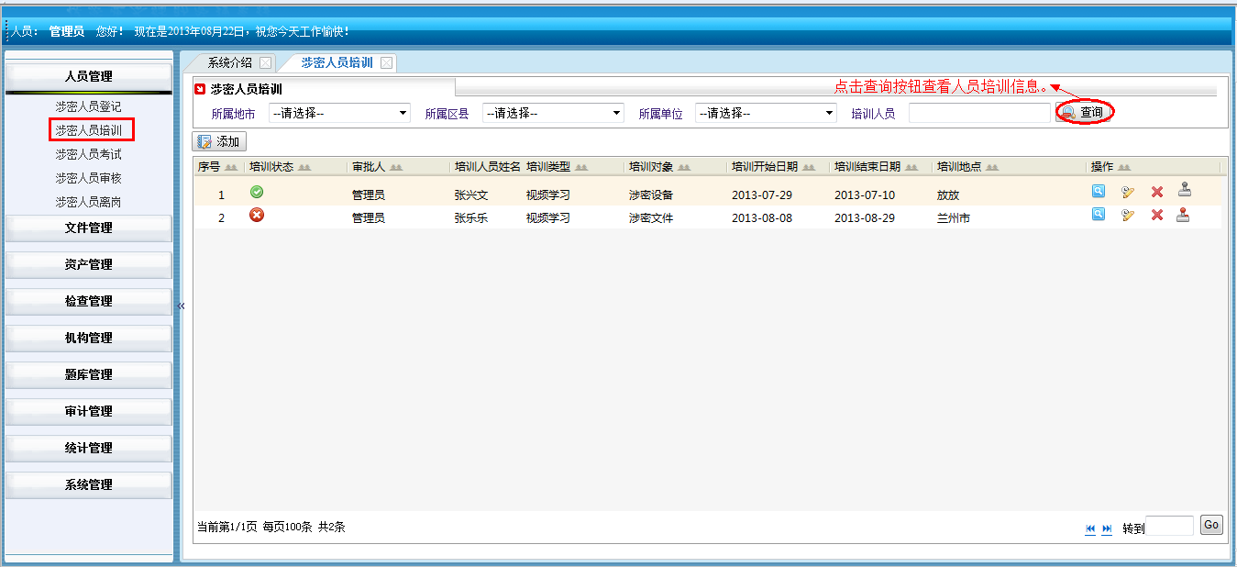Click the 2013-07-10 end date cell
The height and width of the screenshot is (567, 1237).
(865, 195)
